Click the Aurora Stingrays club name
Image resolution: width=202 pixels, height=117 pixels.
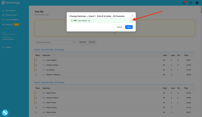[8, 39]
